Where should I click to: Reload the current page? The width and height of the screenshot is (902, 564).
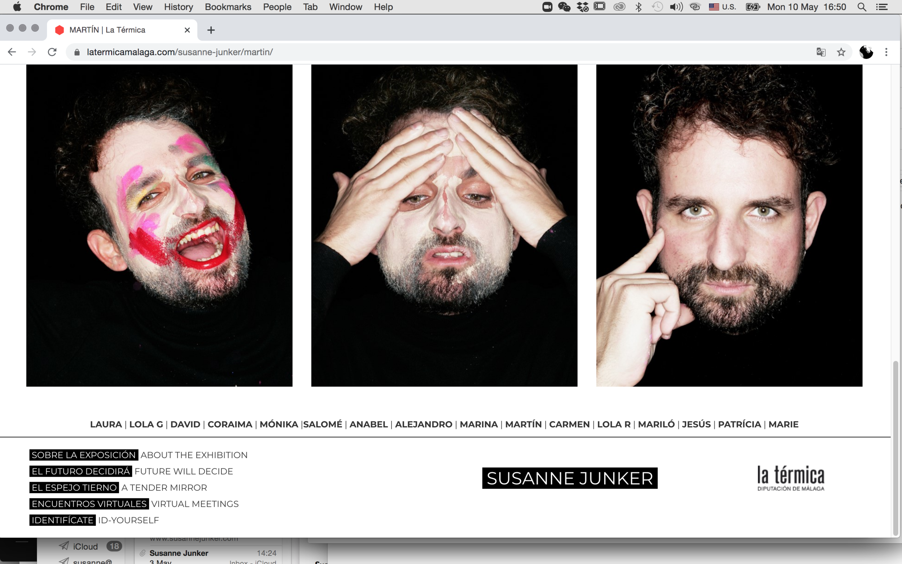[52, 52]
